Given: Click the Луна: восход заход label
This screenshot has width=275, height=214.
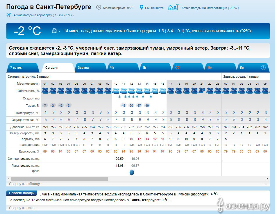Looking at the screenshot, I should 25,166.
